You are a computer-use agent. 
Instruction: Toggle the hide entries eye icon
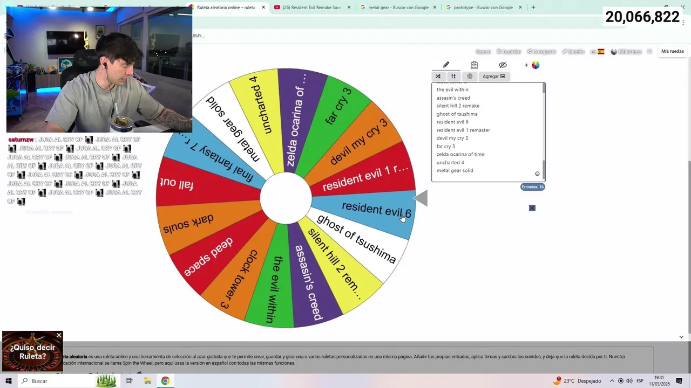coord(503,65)
